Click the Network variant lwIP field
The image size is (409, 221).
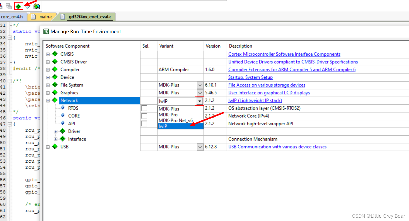click(x=177, y=101)
